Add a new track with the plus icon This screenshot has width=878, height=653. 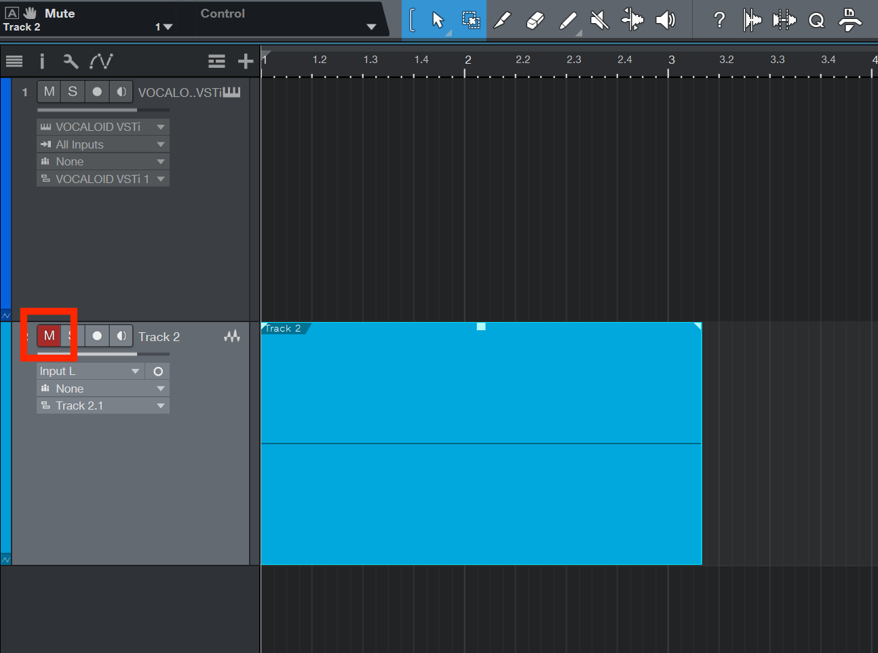coord(246,61)
